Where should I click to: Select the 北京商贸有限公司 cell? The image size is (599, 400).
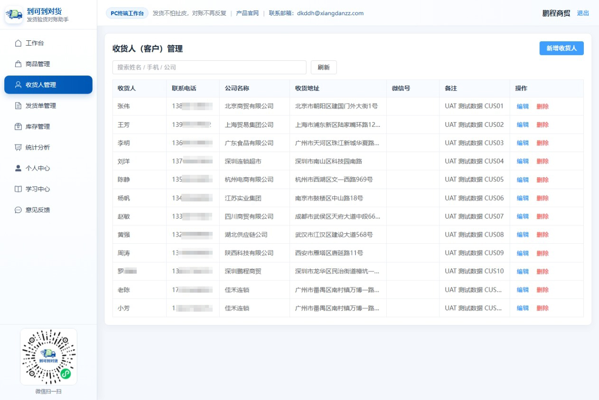coord(254,106)
